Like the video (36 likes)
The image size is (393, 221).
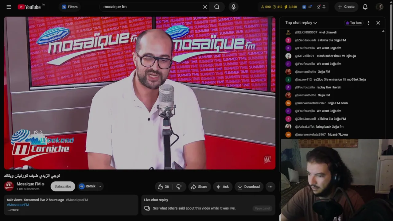tap(164, 187)
